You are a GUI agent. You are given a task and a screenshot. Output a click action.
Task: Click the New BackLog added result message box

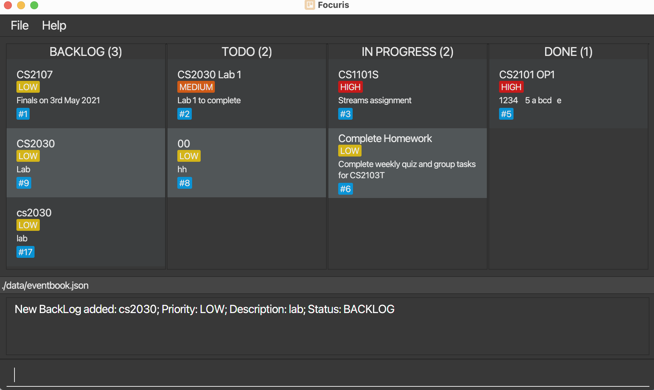(x=328, y=326)
